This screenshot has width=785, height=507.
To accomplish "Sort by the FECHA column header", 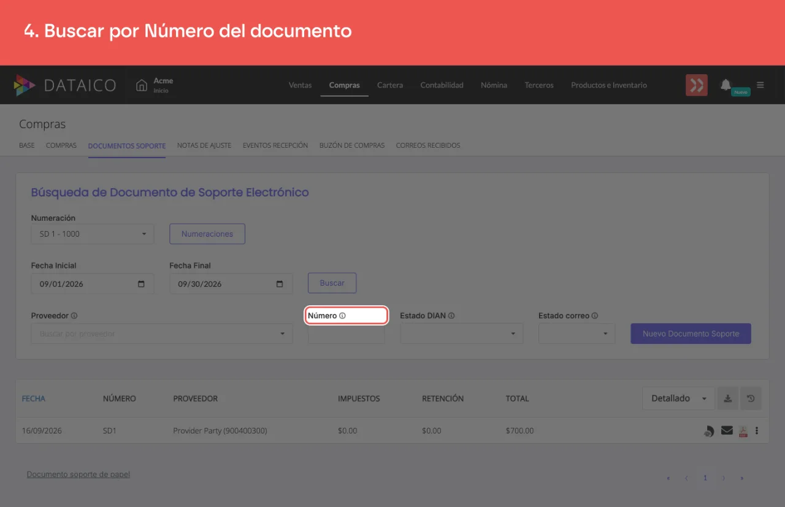I will (x=34, y=398).
